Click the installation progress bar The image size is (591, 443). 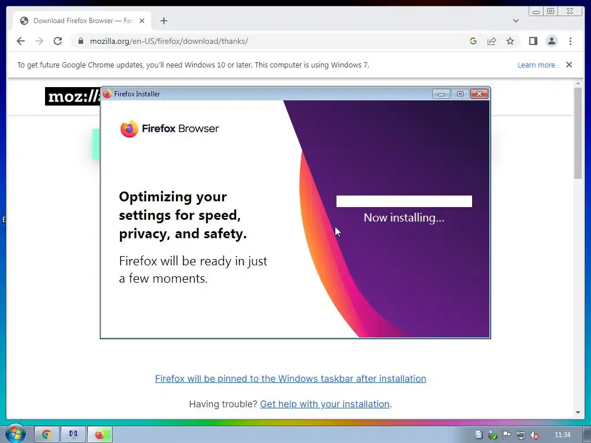point(404,201)
